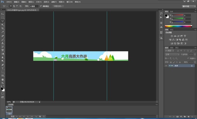Toggle the propagate frame 1 checkbox
Screen dimensions: 197x119
click(188, 58)
